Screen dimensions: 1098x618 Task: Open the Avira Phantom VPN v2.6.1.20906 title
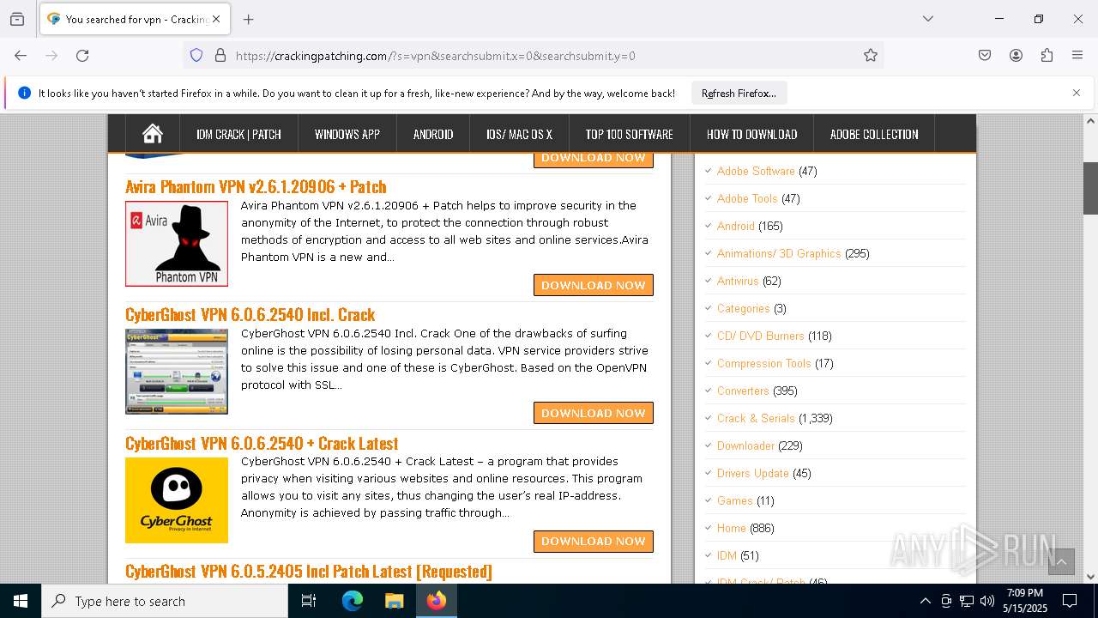click(256, 186)
